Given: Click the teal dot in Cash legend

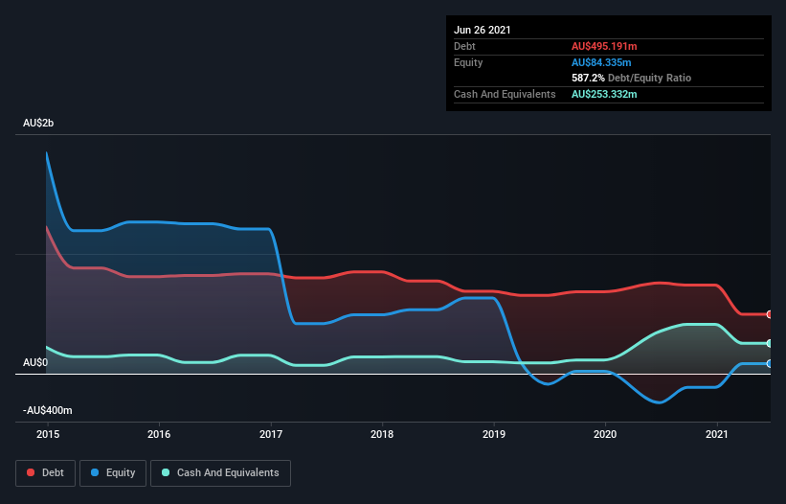Looking at the screenshot, I should pos(166,472).
